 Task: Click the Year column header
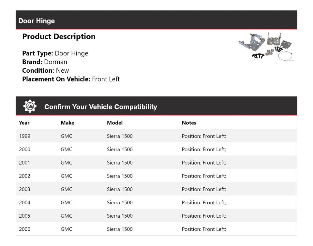coord(24,123)
